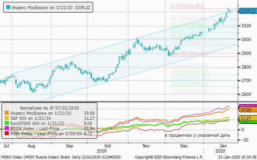Click the 2900 price axis label
257x160 pixels.
pyautogui.click(x=246, y=53)
